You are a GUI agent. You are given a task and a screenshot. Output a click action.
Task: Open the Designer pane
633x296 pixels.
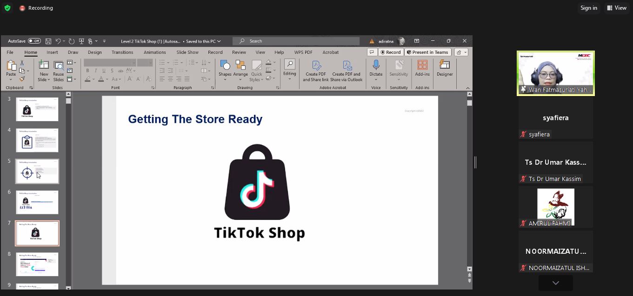pyautogui.click(x=445, y=68)
